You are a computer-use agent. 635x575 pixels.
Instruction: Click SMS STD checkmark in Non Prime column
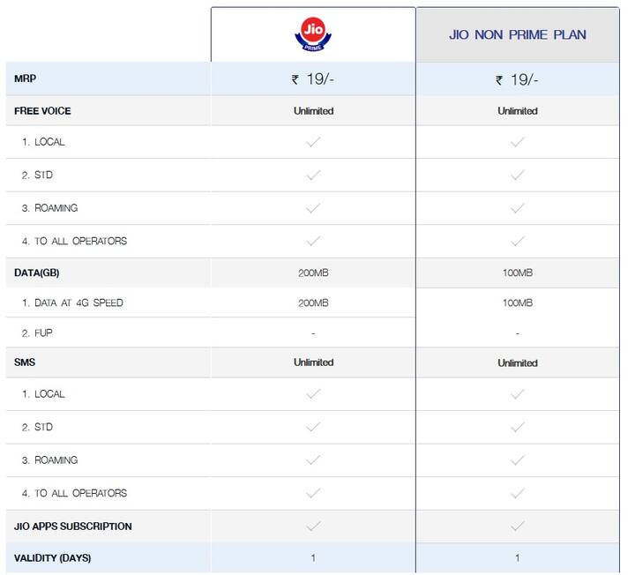[x=517, y=427]
